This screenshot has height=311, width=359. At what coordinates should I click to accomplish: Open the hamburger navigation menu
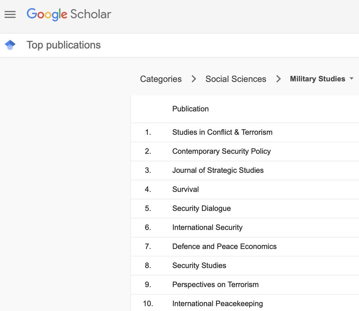point(10,14)
